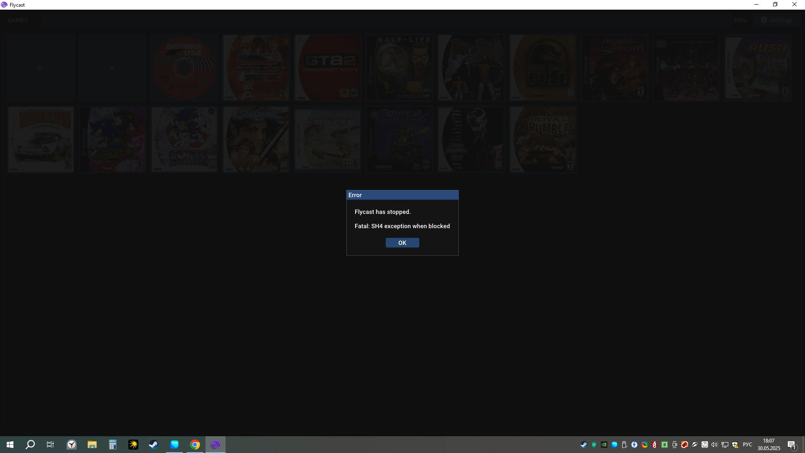The width and height of the screenshot is (805, 453).
Task: Select the GTA2 game cover
Action: [x=327, y=68]
